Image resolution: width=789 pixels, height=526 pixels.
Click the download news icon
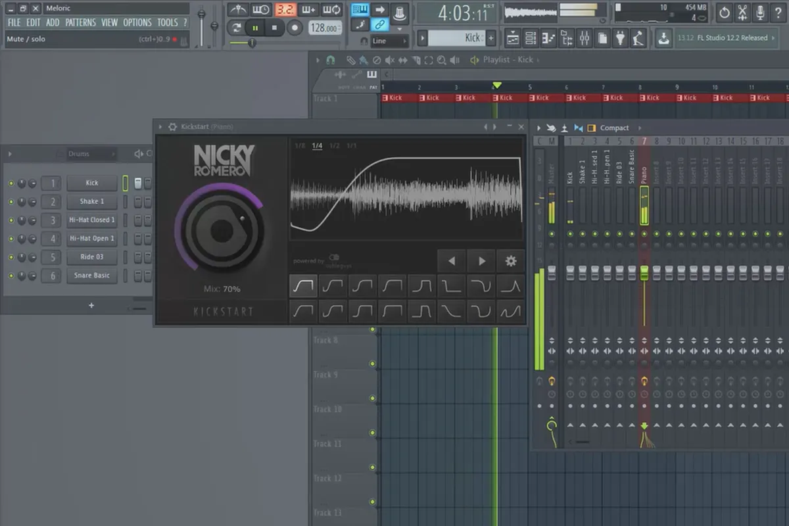pos(664,38)
